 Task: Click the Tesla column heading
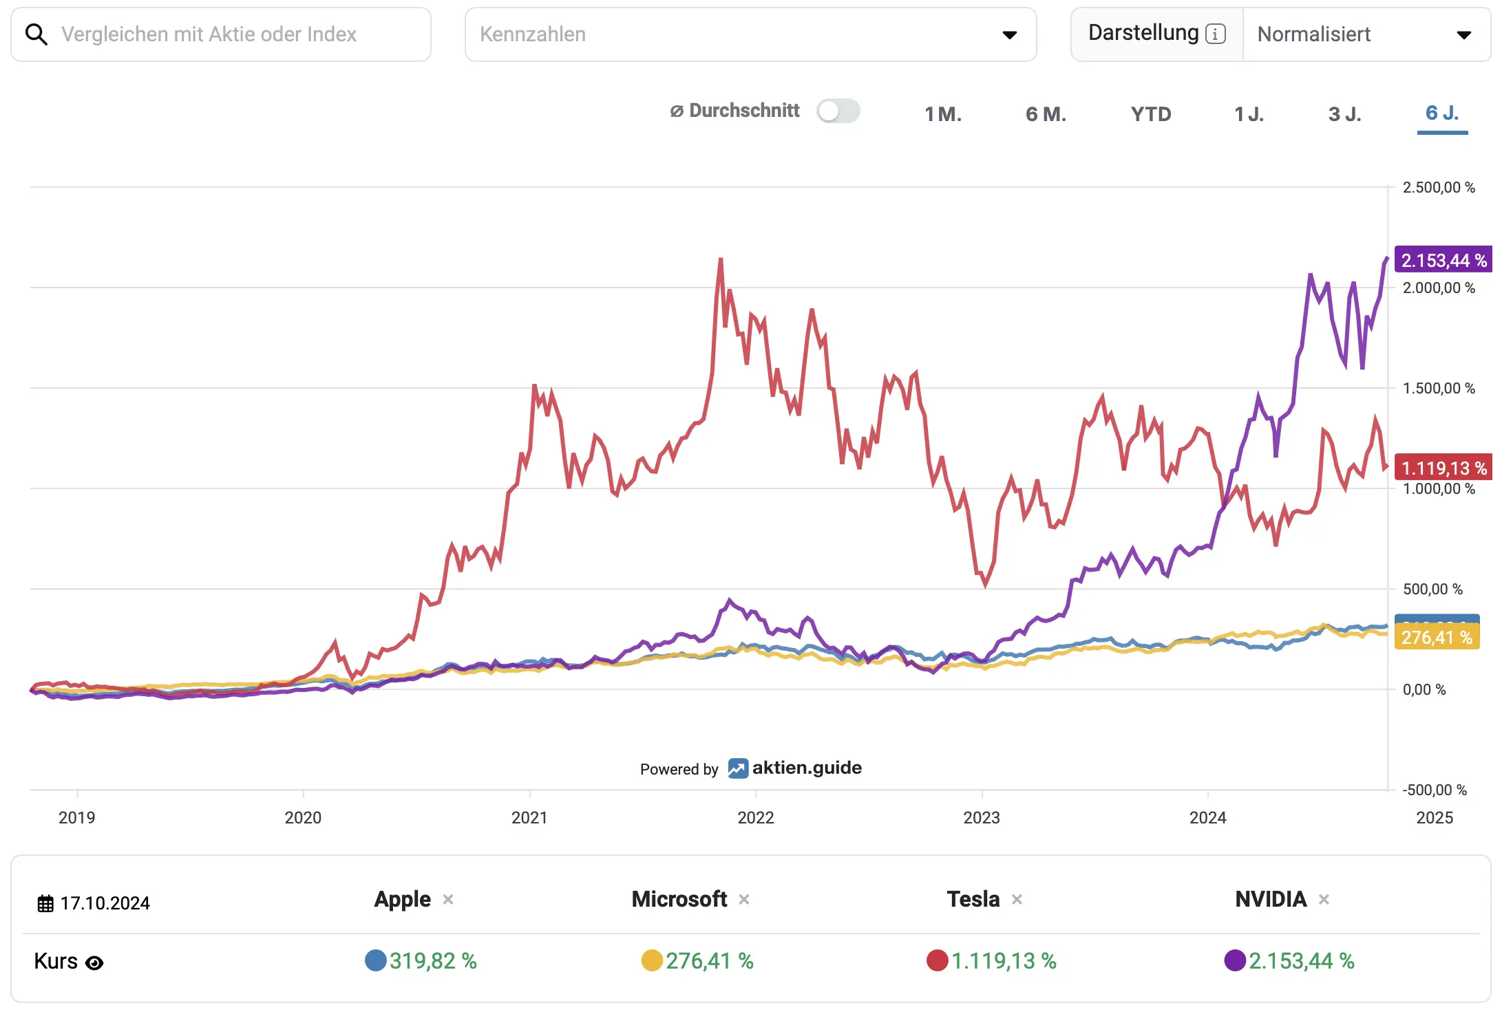tap(973, 899)
